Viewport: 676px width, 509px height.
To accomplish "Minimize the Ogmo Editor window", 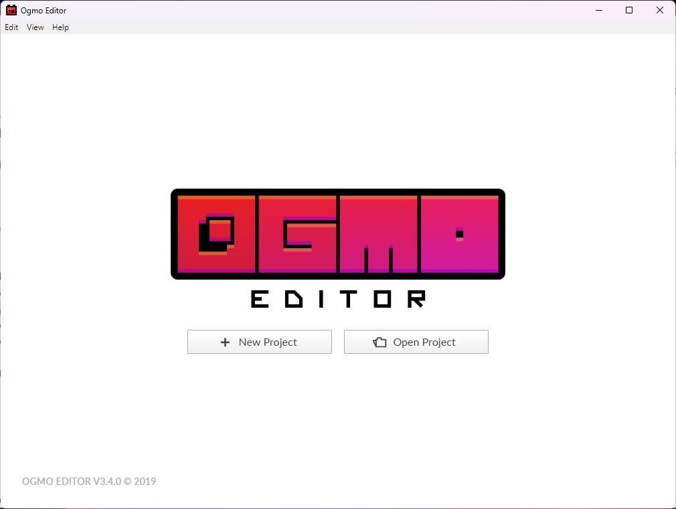I will (599, 10).
